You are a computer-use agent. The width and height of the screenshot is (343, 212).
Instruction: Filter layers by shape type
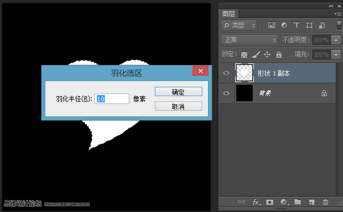point(309,25)
